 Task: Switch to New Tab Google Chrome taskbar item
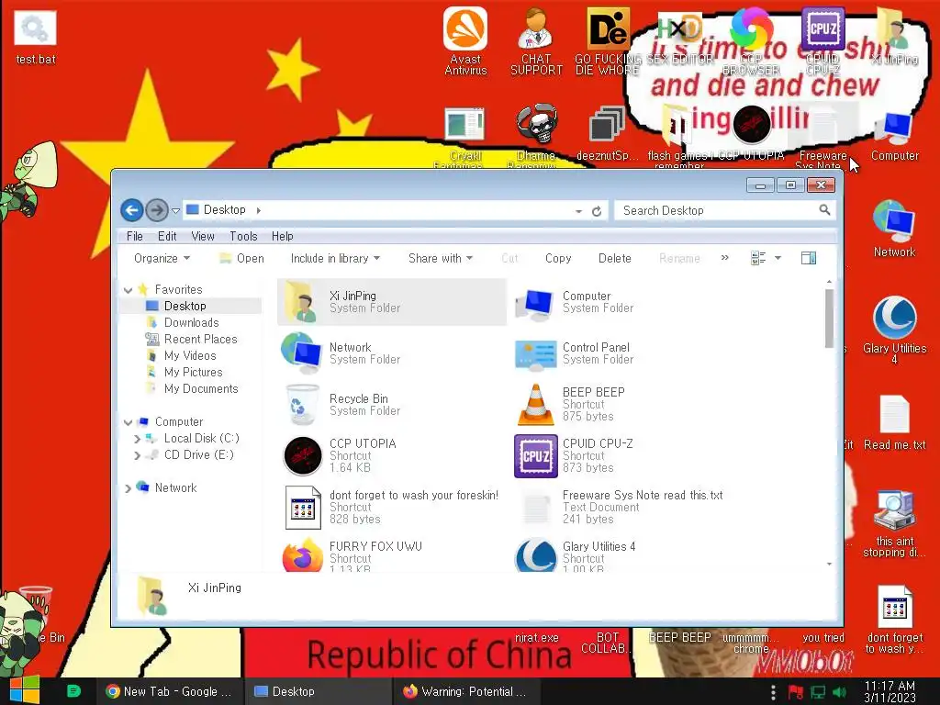coord(170,691)
